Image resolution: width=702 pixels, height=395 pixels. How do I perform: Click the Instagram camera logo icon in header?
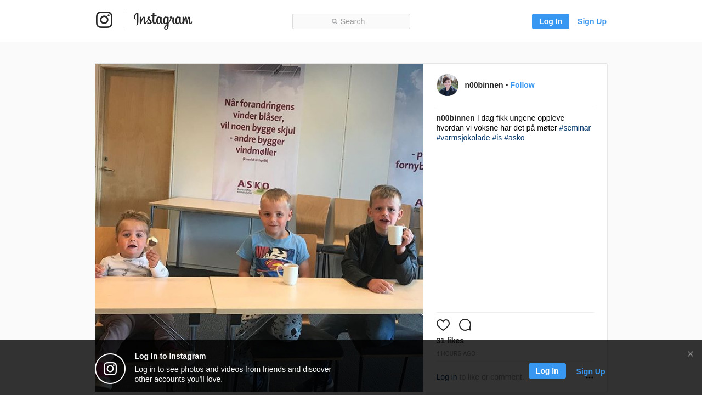point(104,20)
